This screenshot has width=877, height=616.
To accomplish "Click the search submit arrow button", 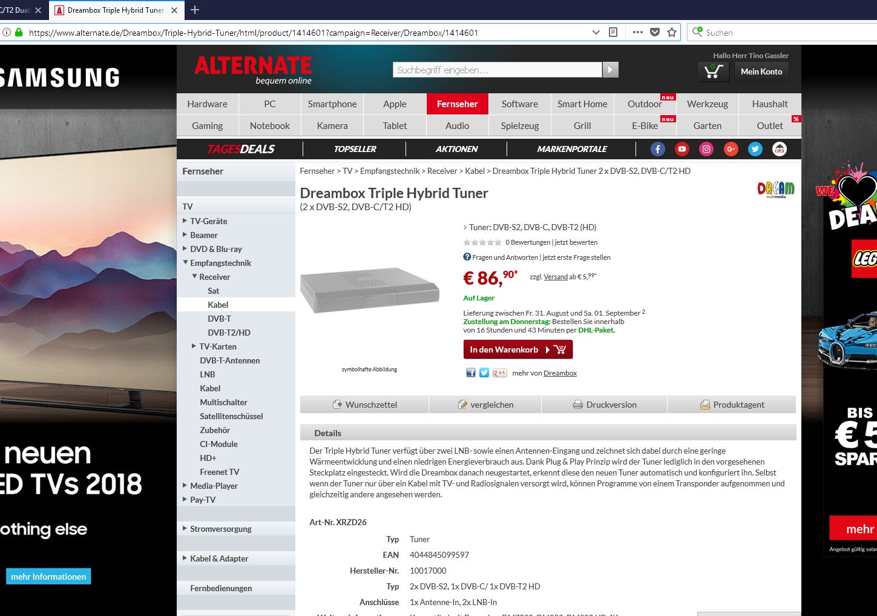I will pos(611,70).
